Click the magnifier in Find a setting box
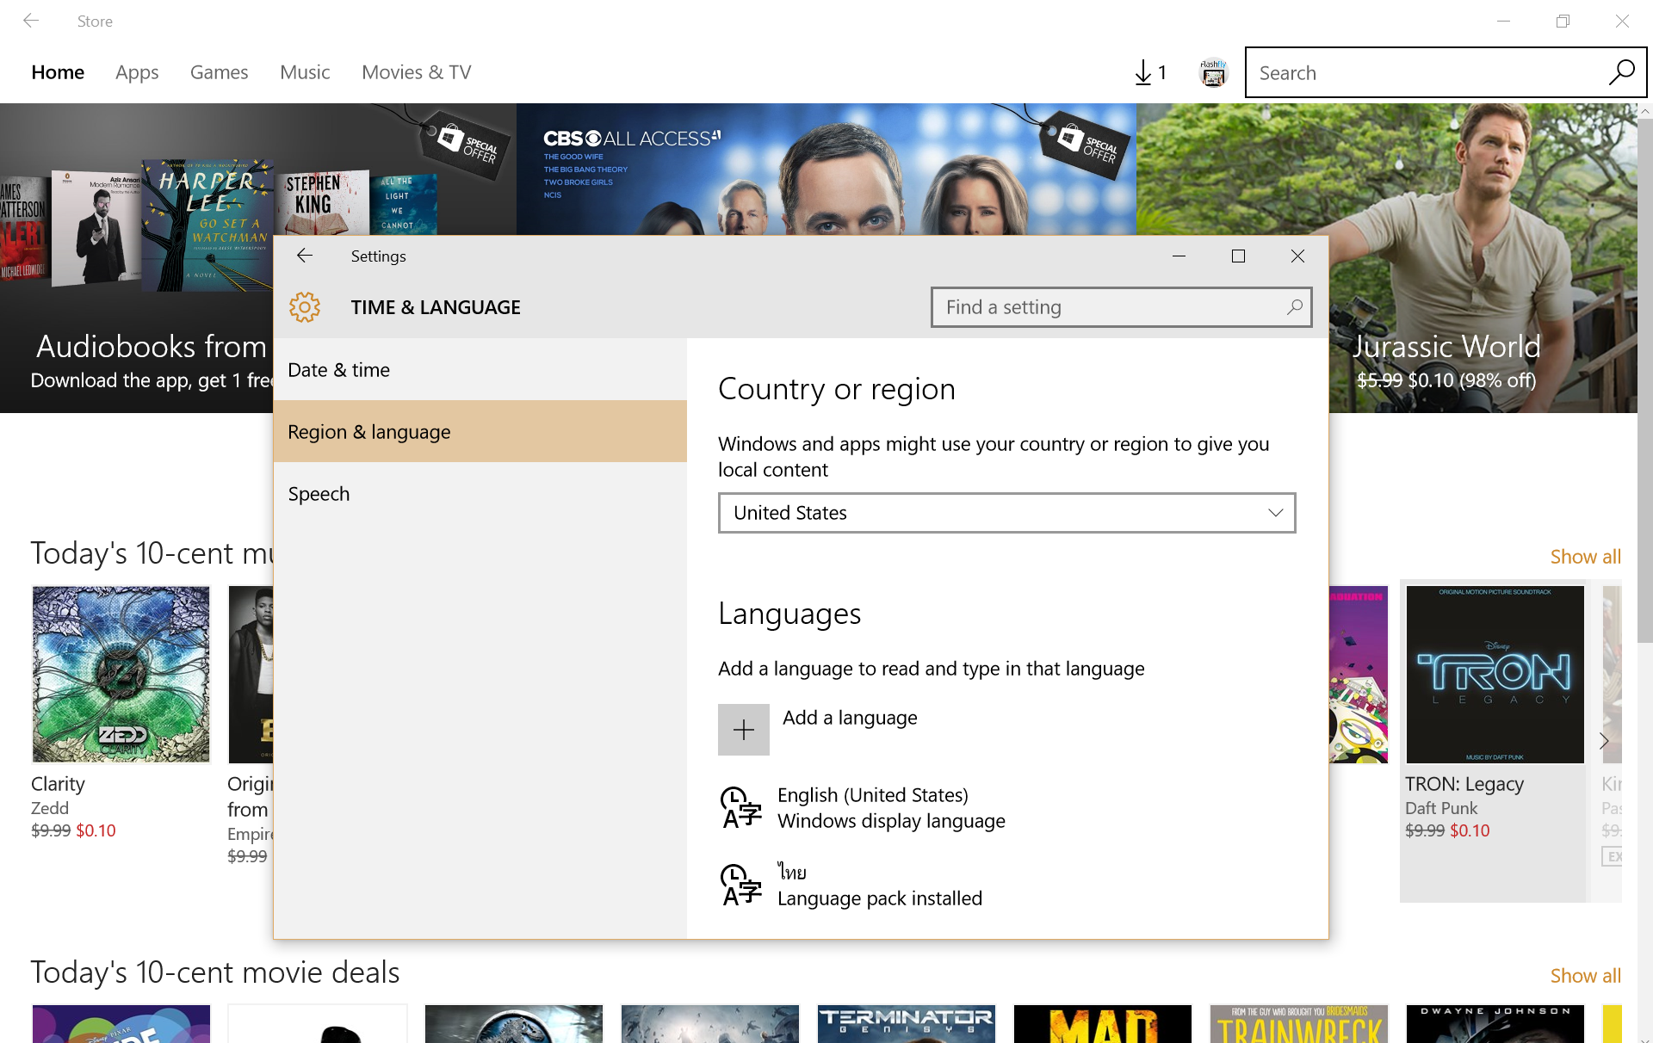This screenshot has height=1043, width=1653. (x=1294, y=307)
